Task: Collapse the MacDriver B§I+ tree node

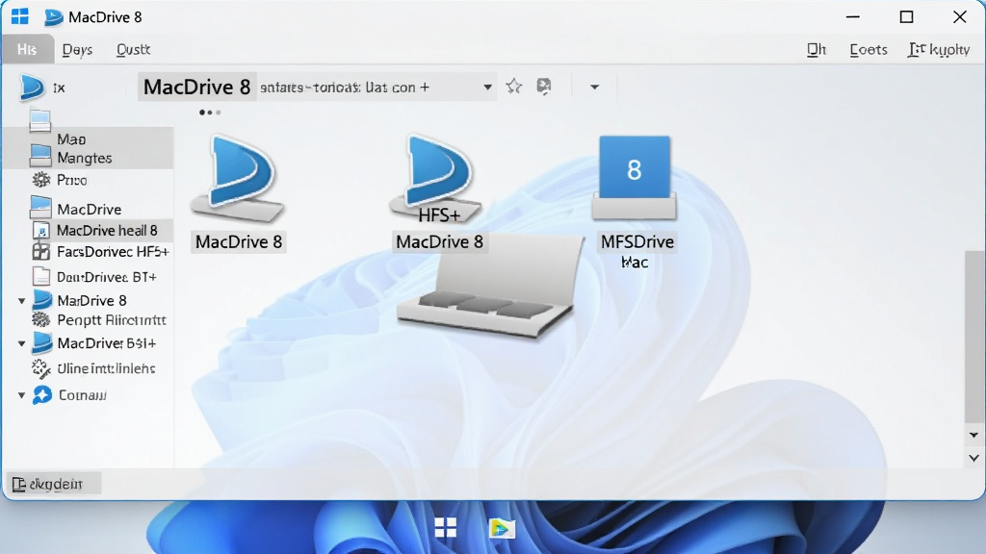Action: coord(22,343)
